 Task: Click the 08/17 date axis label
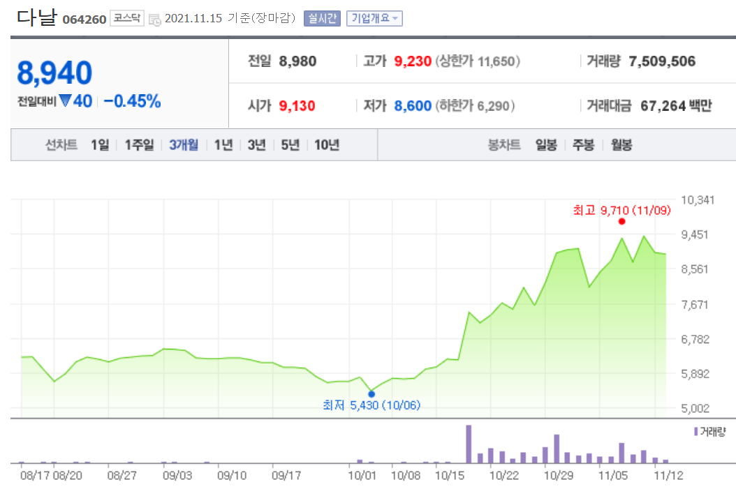click(x=35, y=476)
